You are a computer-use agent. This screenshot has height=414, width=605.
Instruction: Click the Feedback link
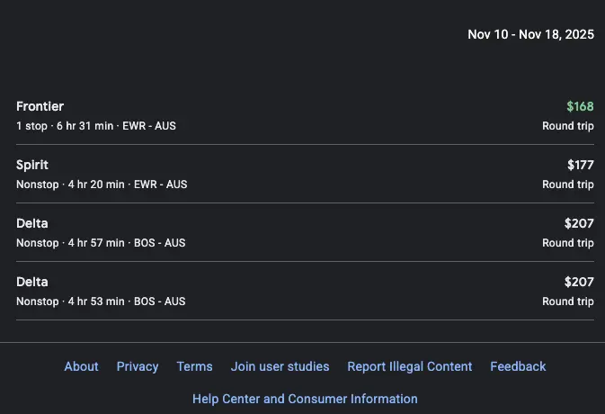(518, 366)
